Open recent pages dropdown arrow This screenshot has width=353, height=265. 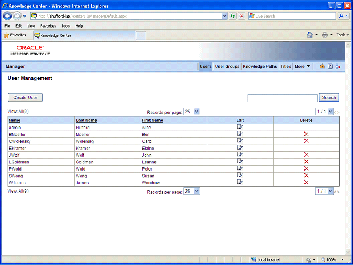[x=25, y=16]
